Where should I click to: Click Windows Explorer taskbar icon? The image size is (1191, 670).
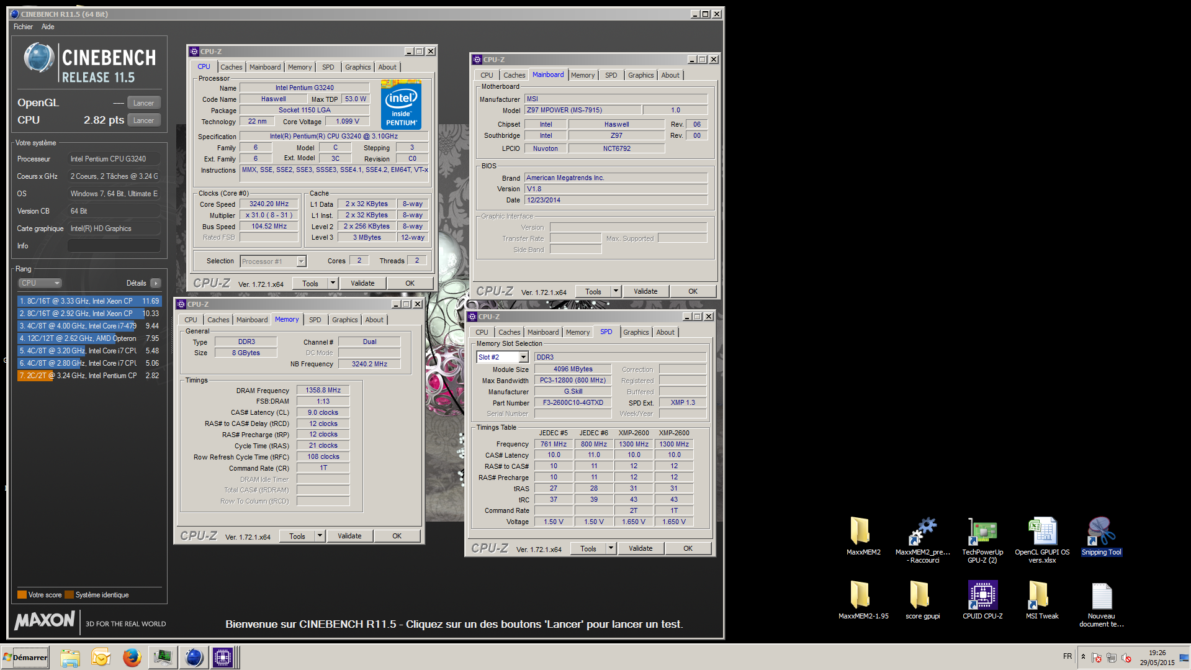point(70,658)
